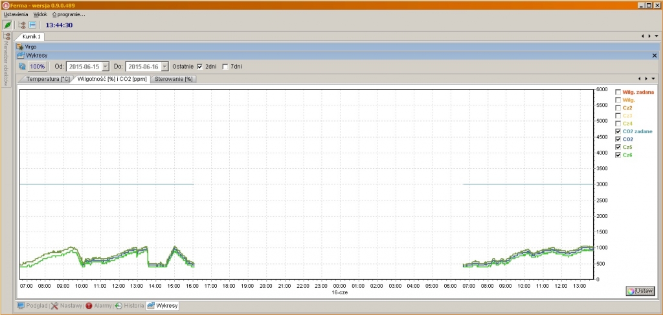This screenshot has height=315, width=663.
Task: Show the Wilg. zadana series
Action: coord(618,92)
